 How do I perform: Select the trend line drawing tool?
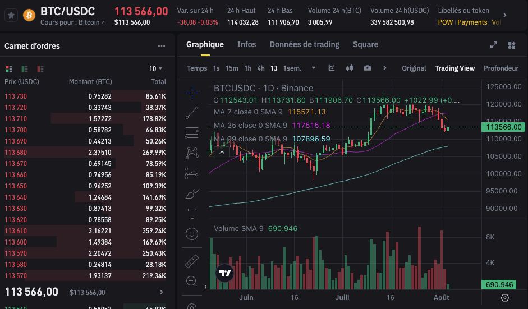coord(192,113)
